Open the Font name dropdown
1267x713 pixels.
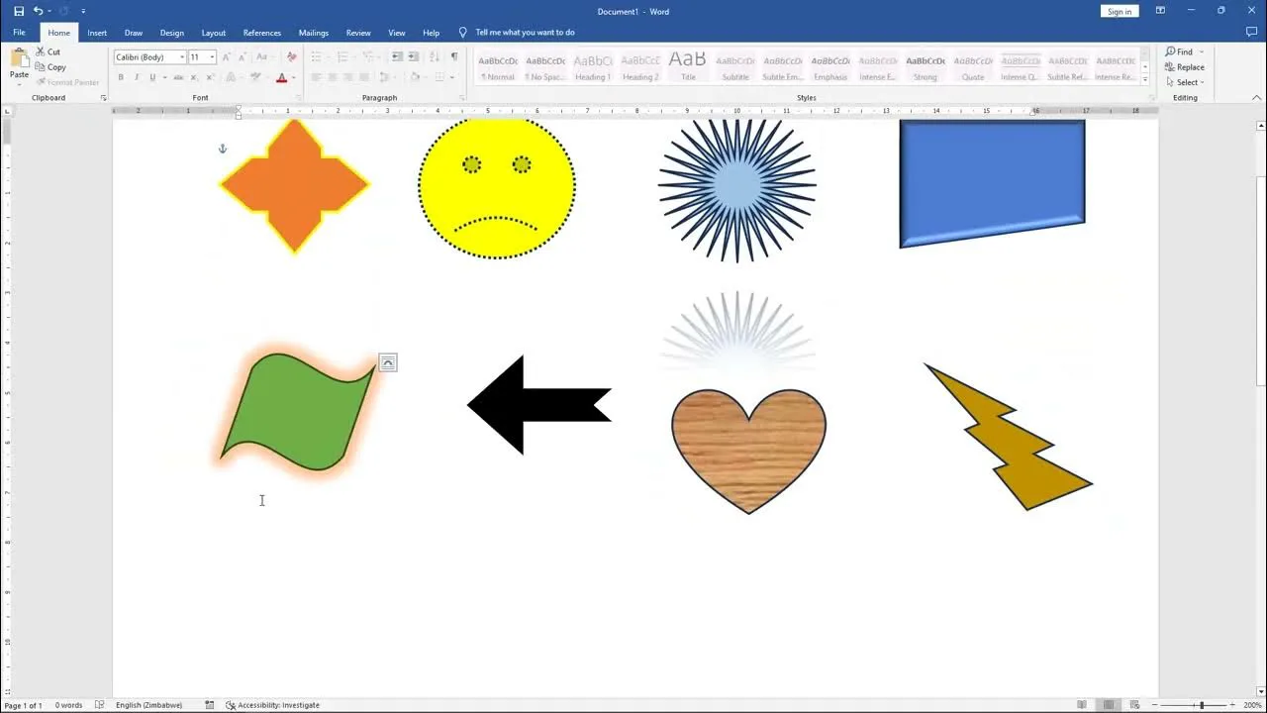click(182, 56)
